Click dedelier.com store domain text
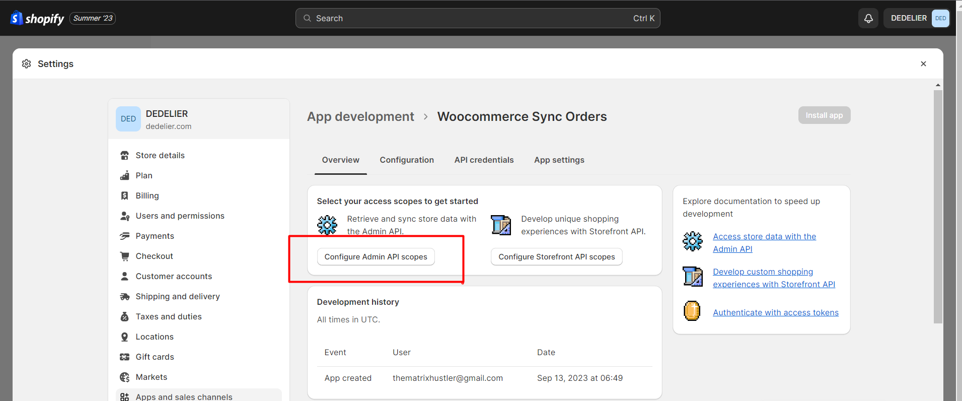962x401 pixels. pyautogui.click(x=169, y=126)
